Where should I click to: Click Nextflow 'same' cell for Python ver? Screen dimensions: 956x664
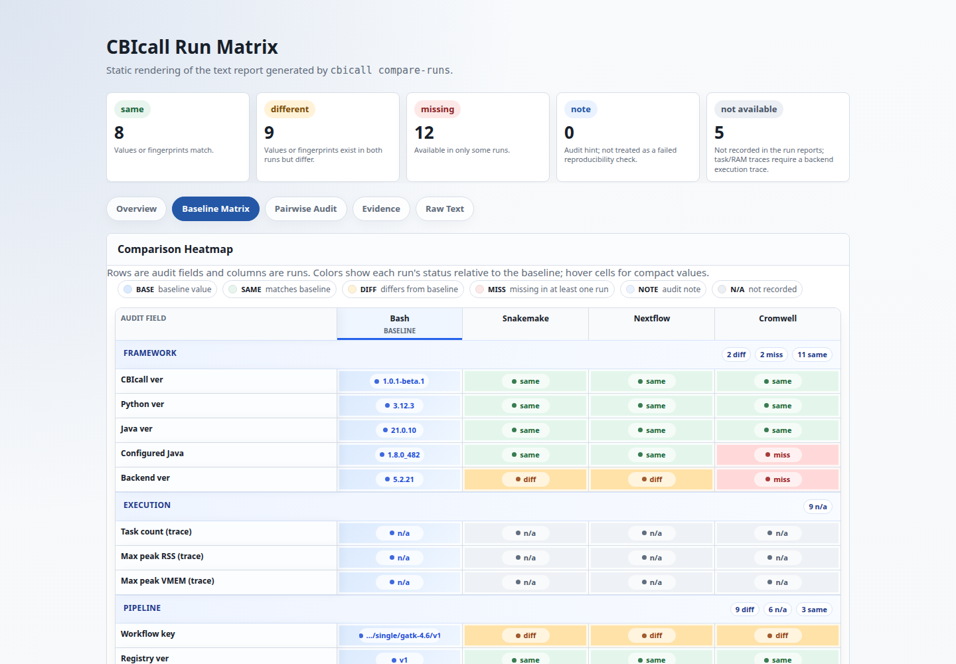tap(651, 406)
